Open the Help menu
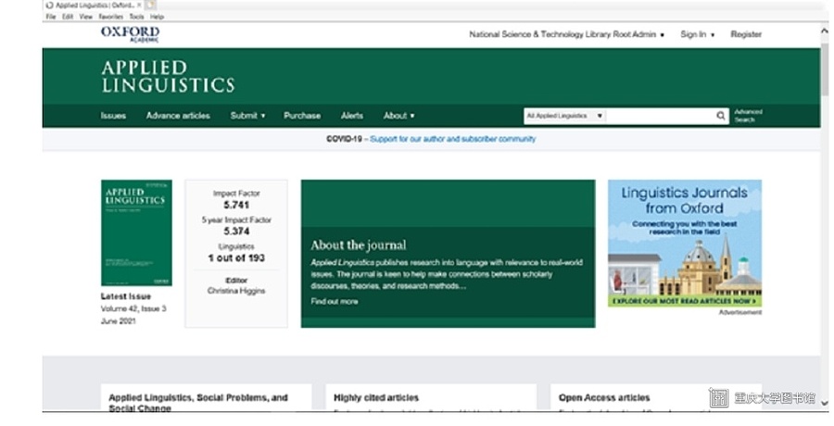 click(x=157, y=17)
